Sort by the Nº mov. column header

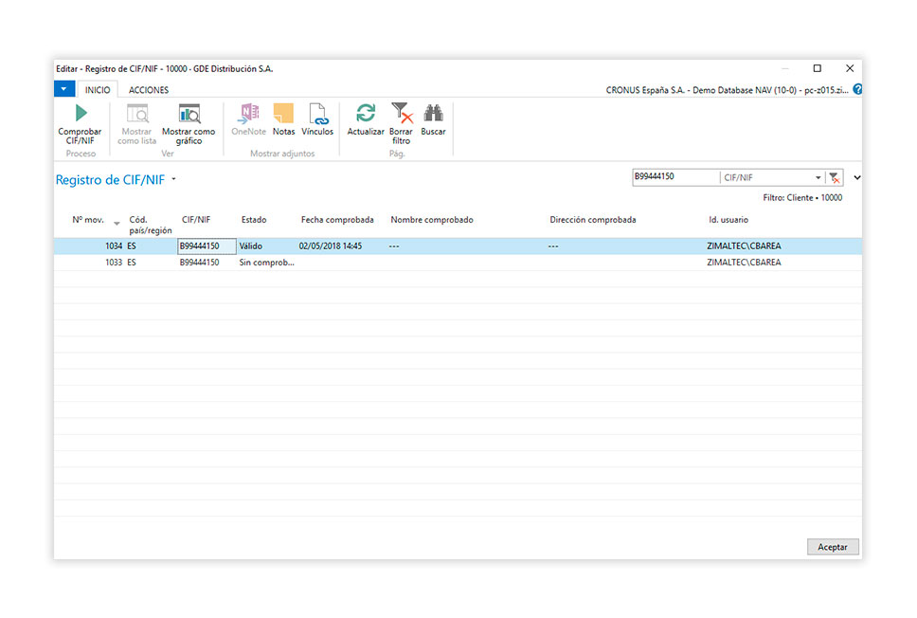(88, 220)
